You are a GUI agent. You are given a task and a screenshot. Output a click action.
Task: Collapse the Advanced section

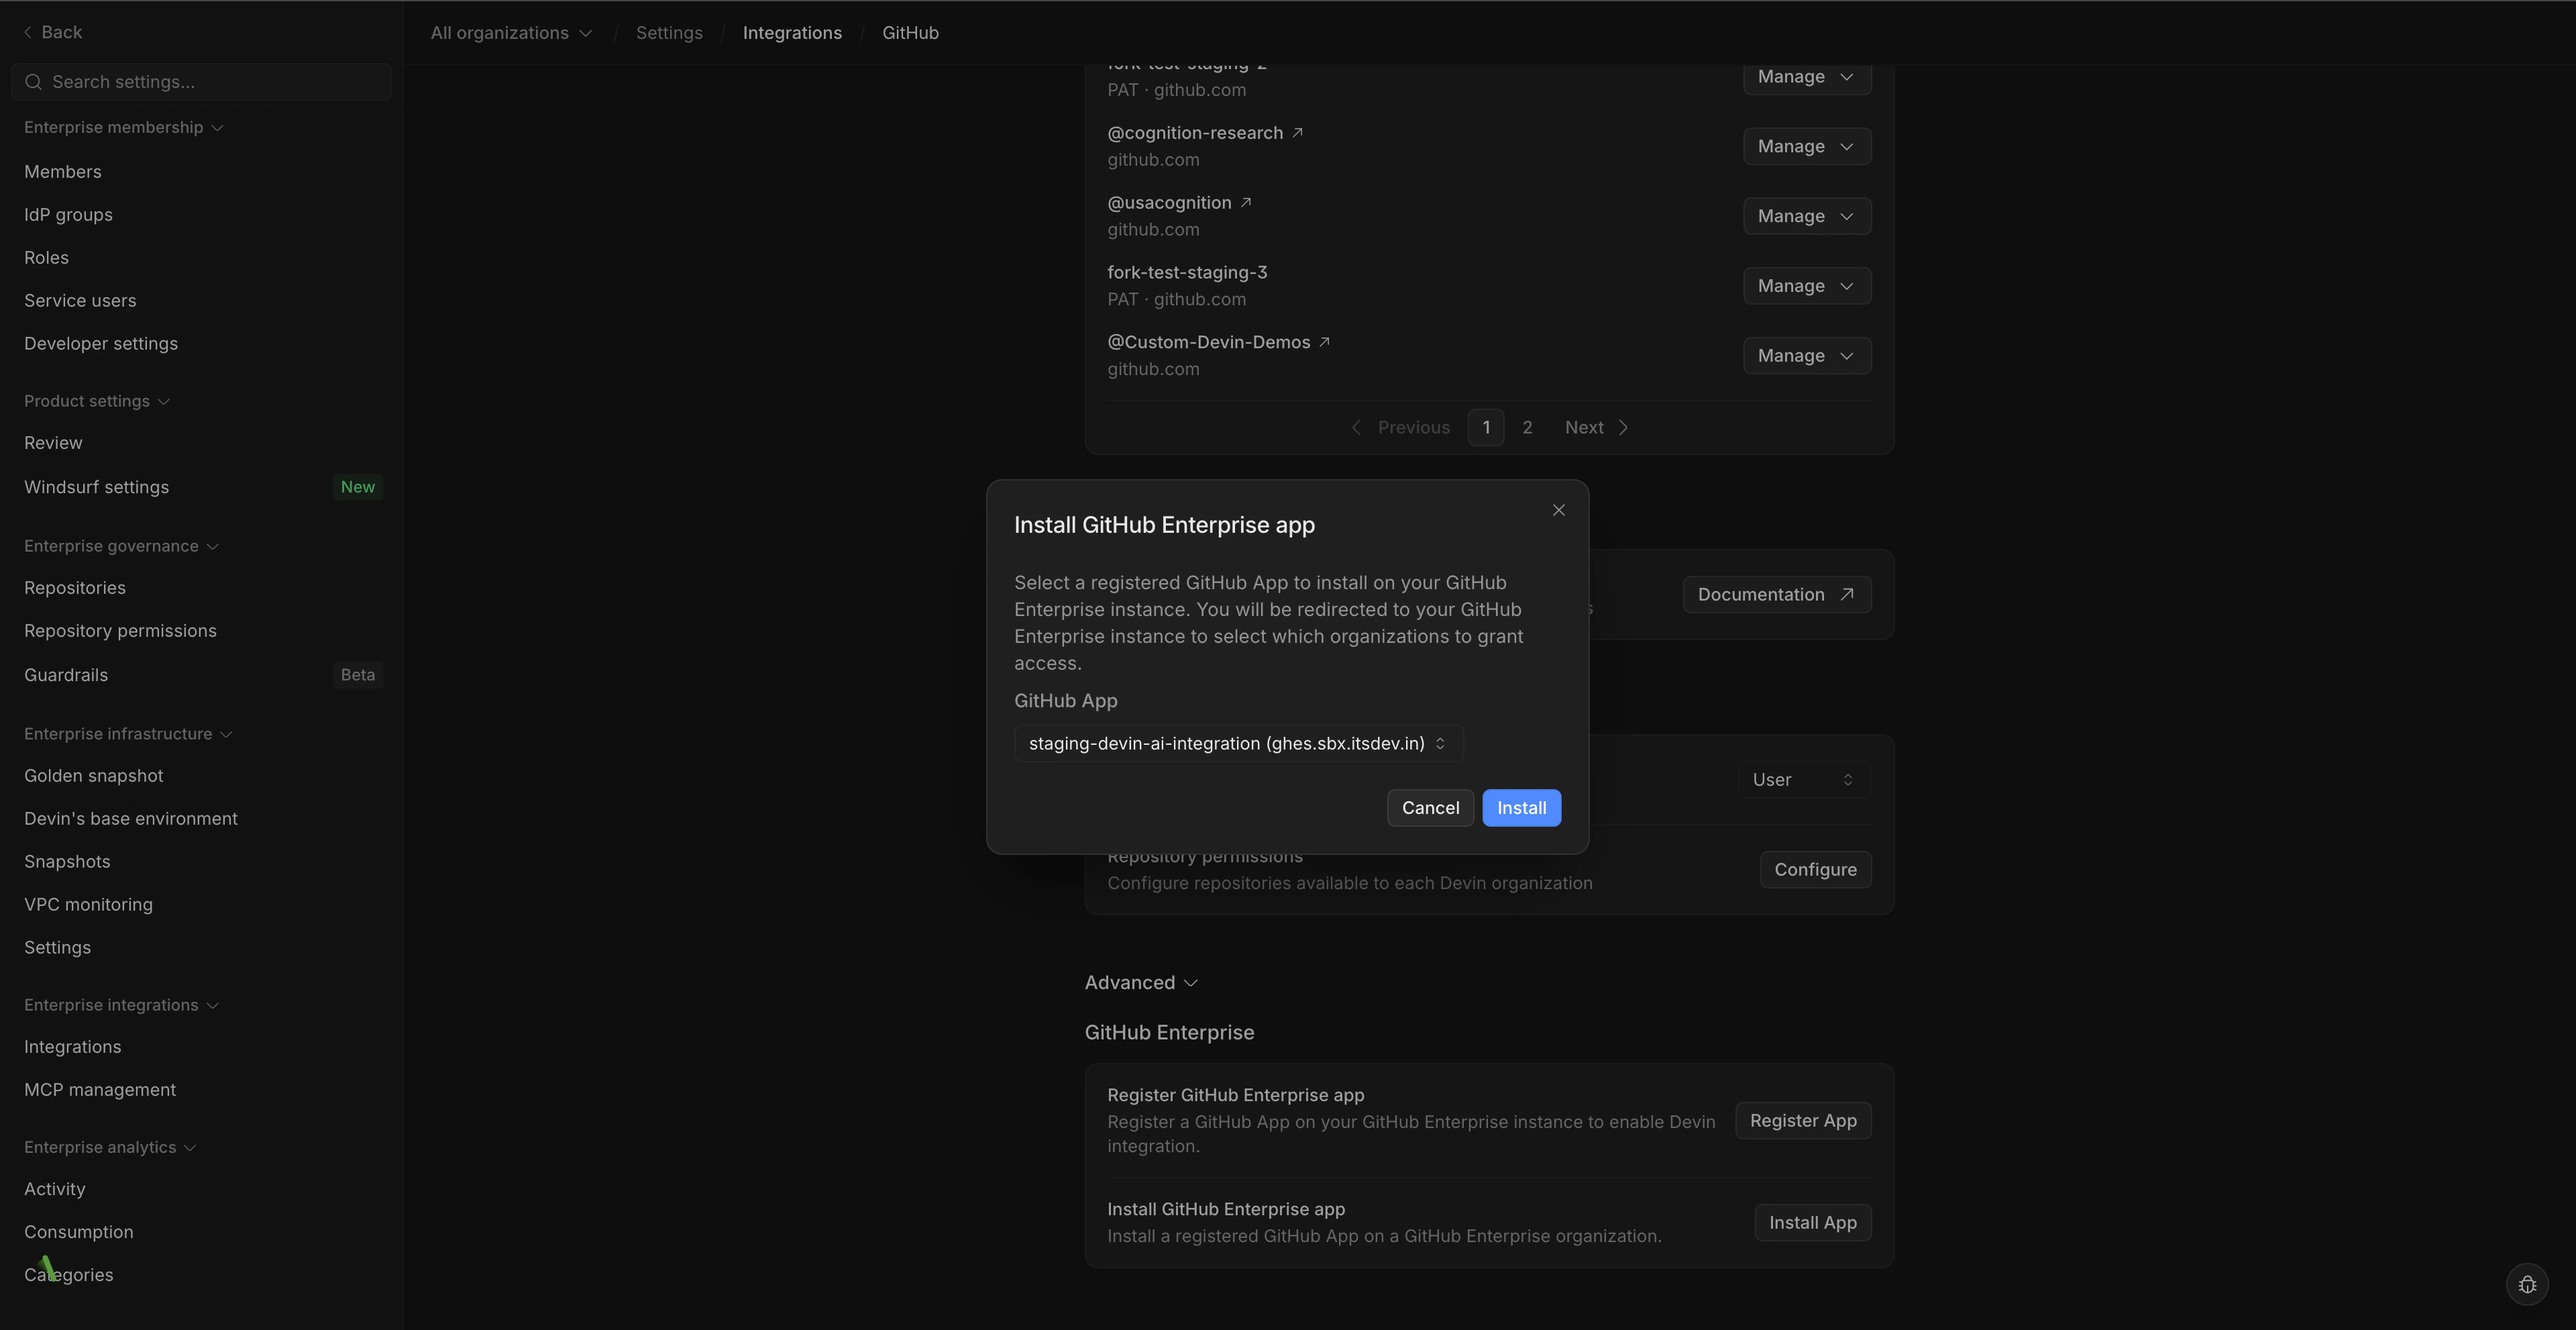[1141, 983]
